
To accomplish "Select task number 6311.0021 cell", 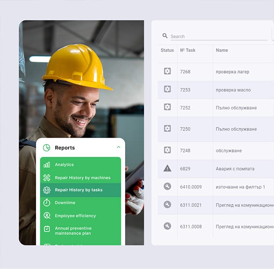I will [191, 205].
